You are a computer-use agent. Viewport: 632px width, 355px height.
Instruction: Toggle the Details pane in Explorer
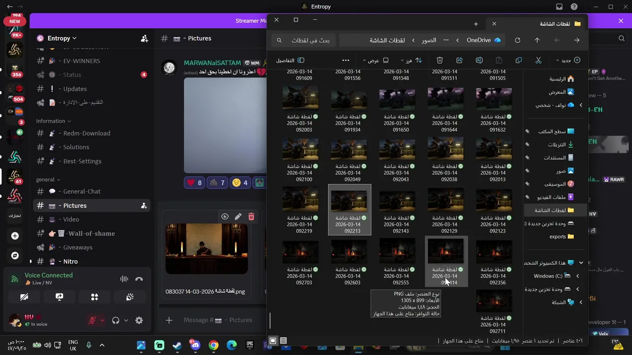tap(289, 60)
